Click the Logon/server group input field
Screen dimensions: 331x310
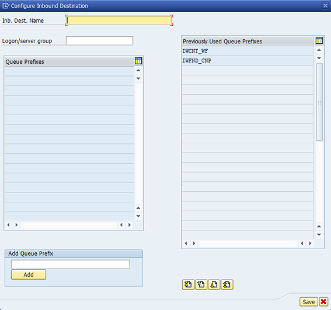pos(99,40)
